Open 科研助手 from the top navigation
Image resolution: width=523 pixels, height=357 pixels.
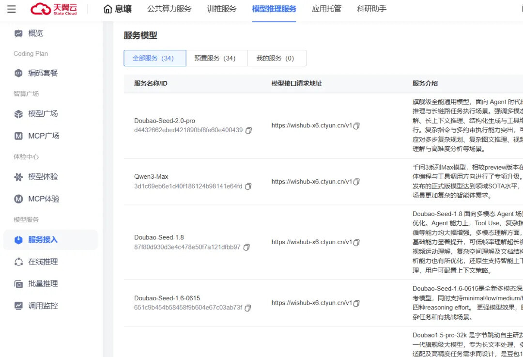click(371, 9)
